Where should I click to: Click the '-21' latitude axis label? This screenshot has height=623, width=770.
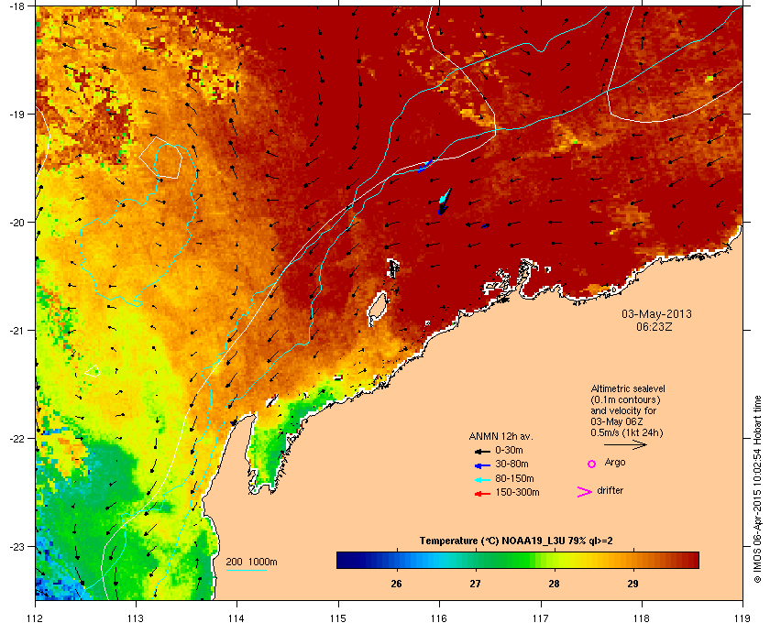pyautogui.click(x=16, y=330)
